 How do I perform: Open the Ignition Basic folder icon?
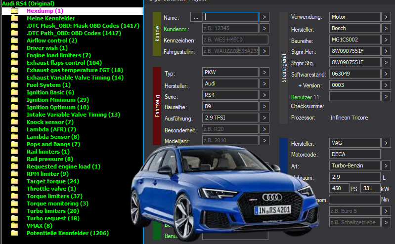coord(15,92)
